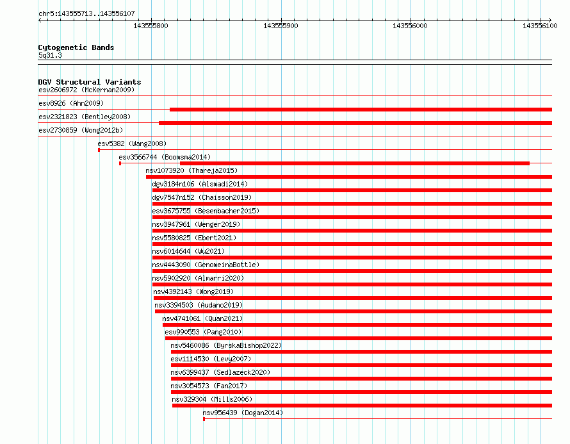Click the DGV Structural Variants track title
570x444 pixels.
(90, 82)
